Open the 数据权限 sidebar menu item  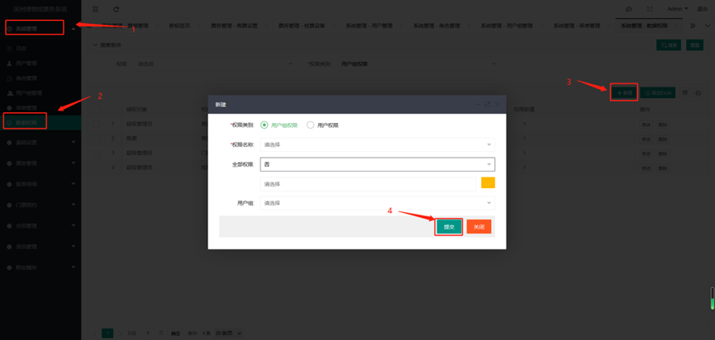[26, 122]
